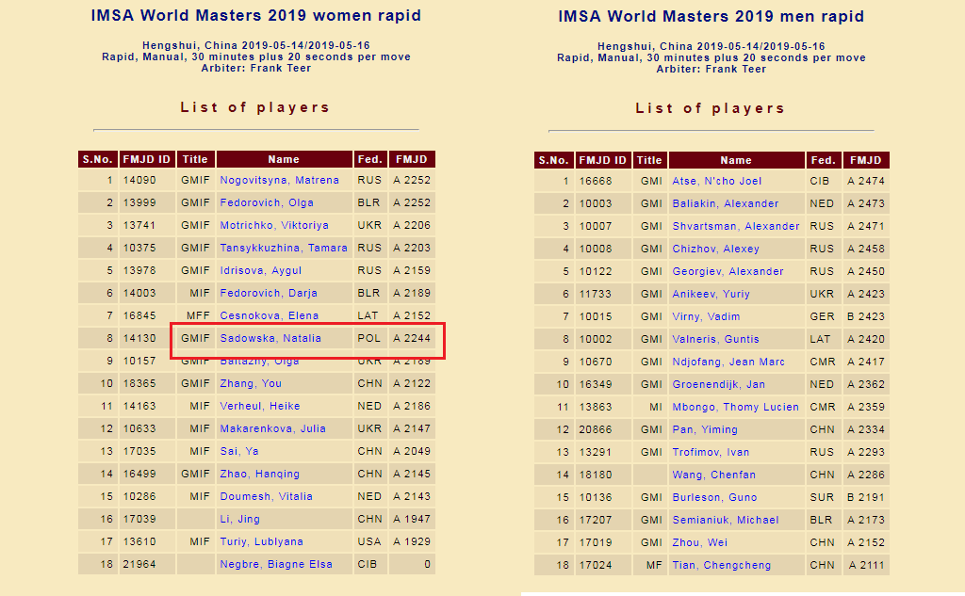Click the MFF title cell

198,315
